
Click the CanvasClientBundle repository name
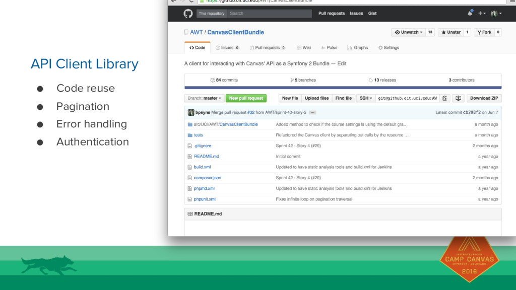[x=236, y=32]
